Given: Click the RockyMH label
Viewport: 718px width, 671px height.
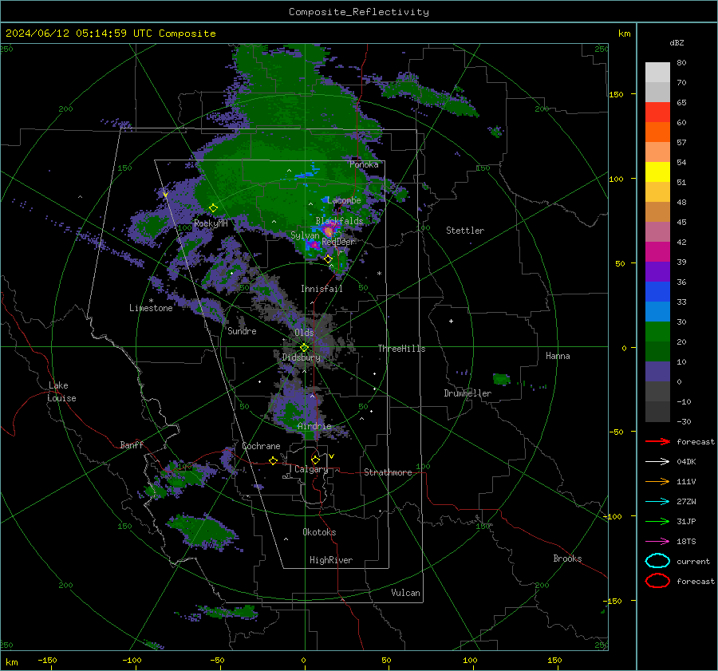Looking at the screenshot, I should 211,223.
